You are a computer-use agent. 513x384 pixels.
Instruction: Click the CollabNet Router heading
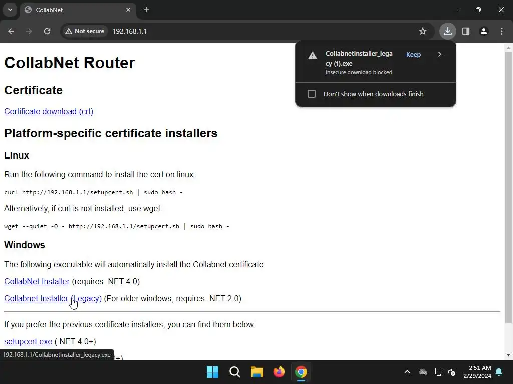[x=69, y=63]
